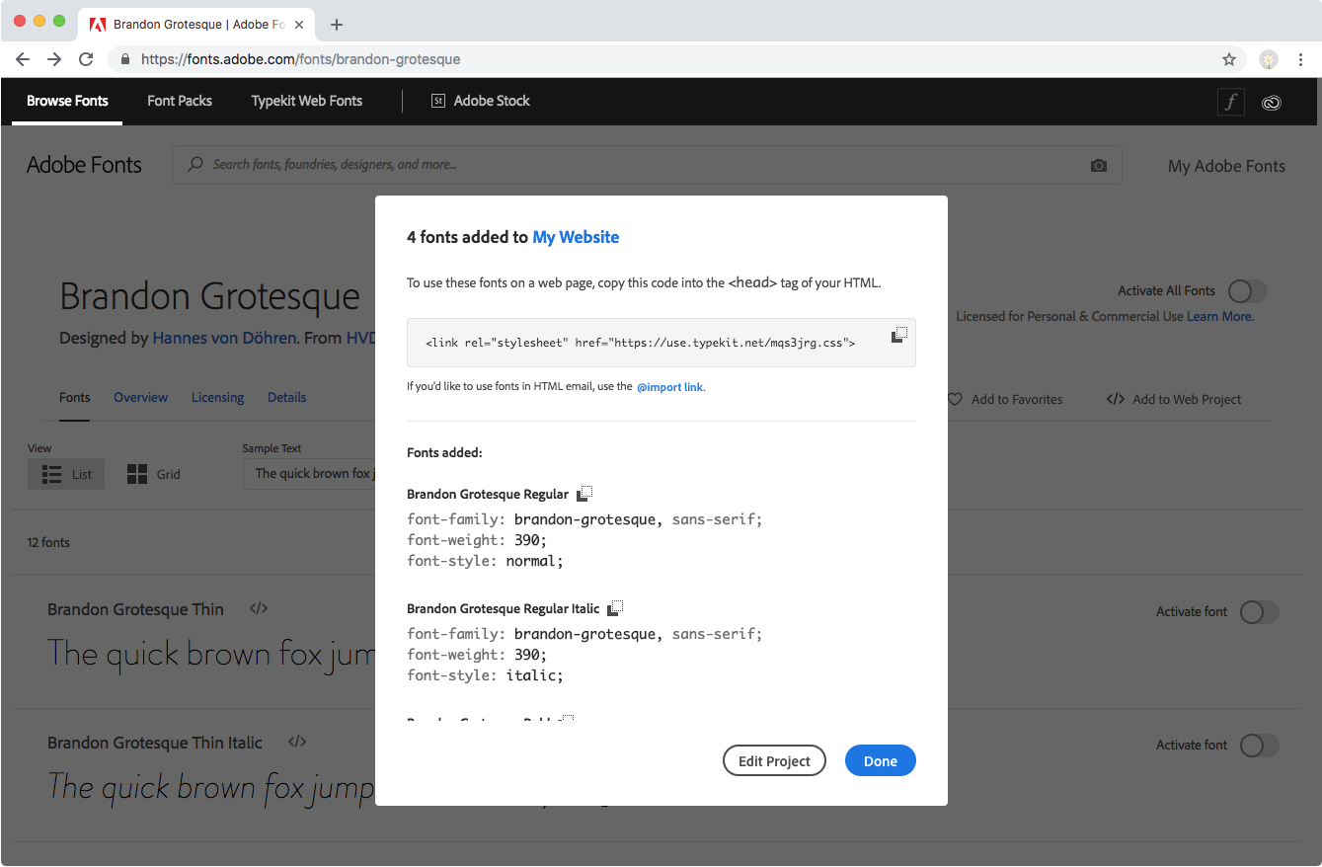Click embed code icon for Thin font
The width and height of the screenshot is (1322, 867).
[x=259, y=608]
